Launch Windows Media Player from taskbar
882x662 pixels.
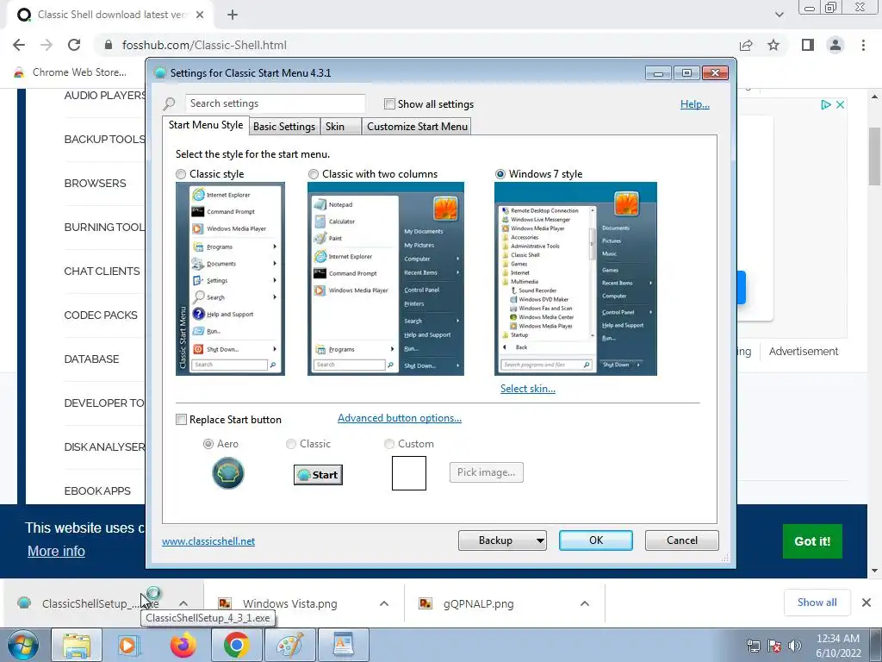point(129,645)
